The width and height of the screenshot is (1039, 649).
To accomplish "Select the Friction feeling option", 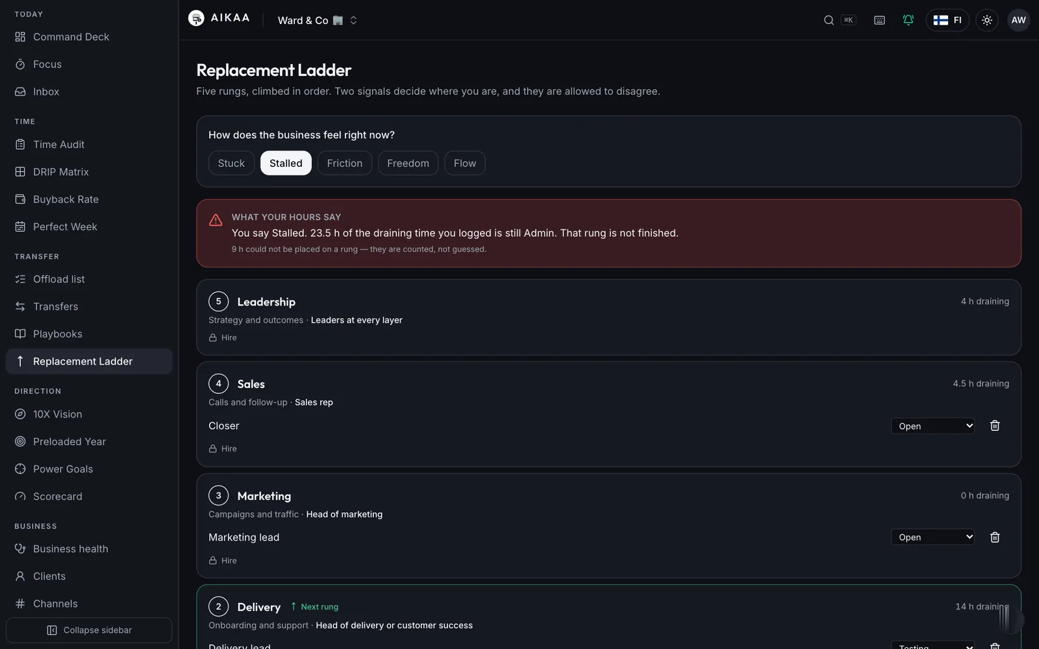I will click(x=345, y=163).
